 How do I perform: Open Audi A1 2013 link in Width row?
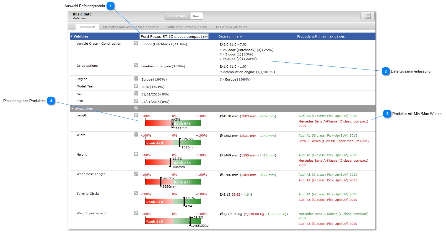point(328,135)
